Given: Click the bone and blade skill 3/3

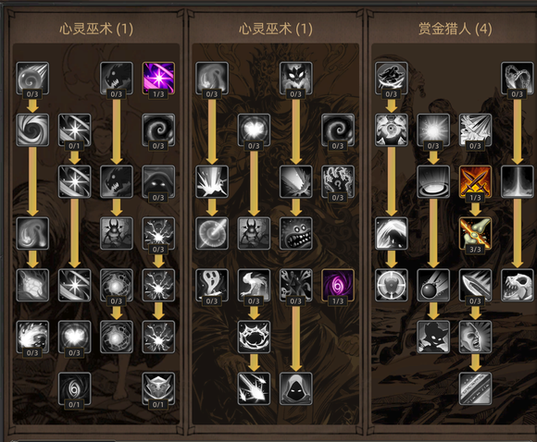Looking at the screenshot, I should point(475,233).
